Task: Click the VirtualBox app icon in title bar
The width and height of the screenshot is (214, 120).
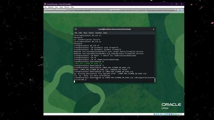Action: tap(45, 4)
